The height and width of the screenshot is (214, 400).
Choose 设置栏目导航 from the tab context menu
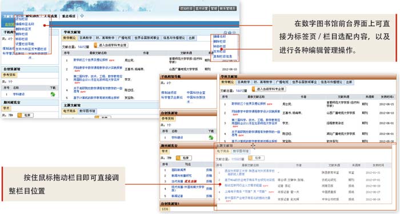(x=25, y=44)
